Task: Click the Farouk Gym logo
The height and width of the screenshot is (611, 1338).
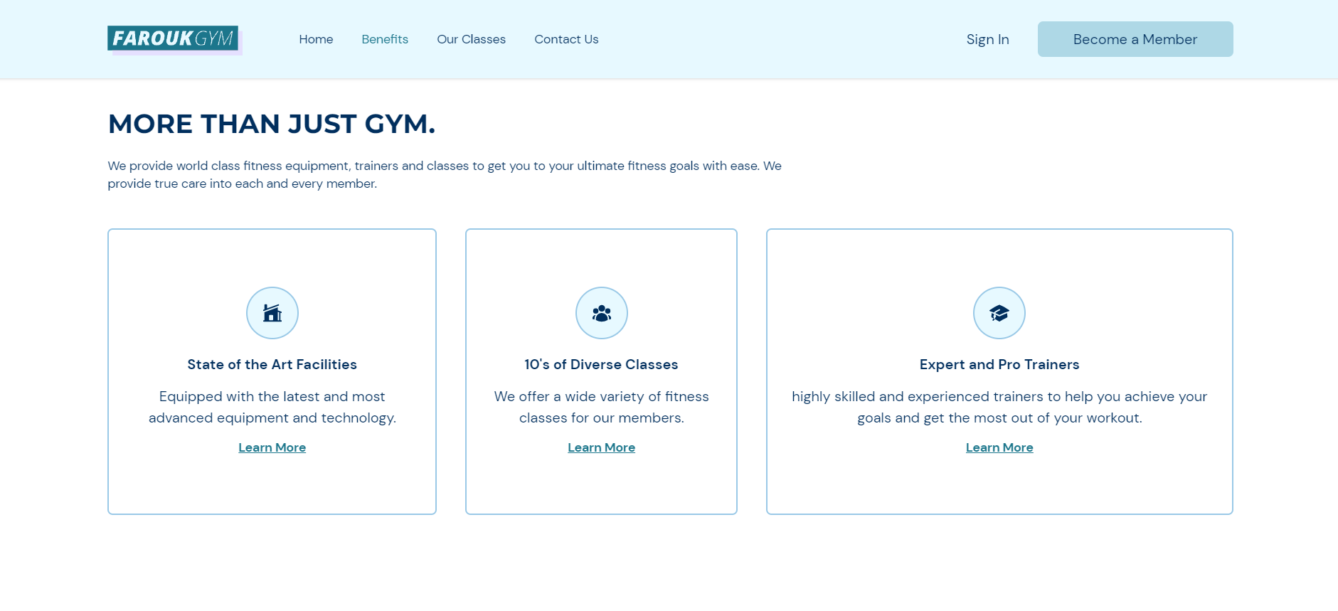Action: coord(173,38)
